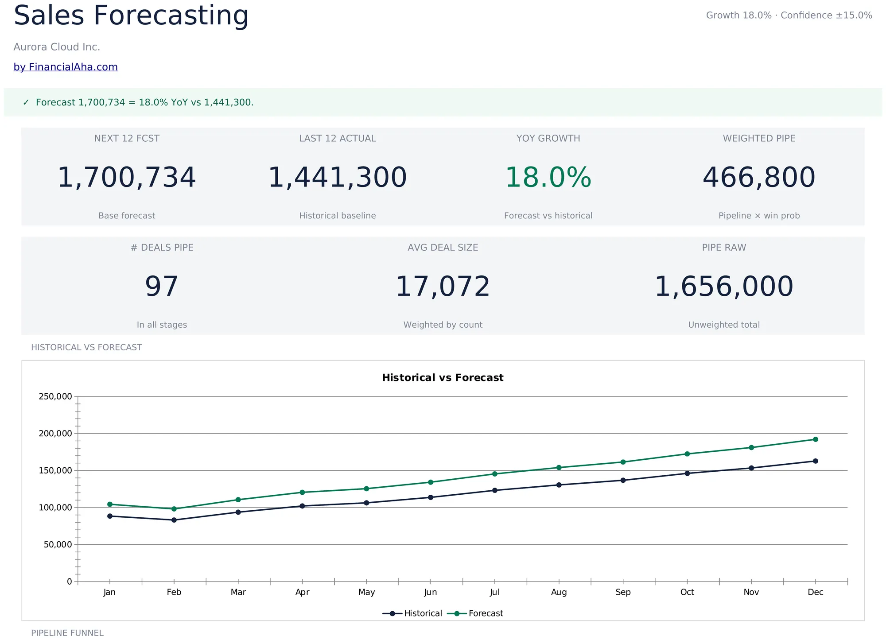Click the Historical data point for Apr
The width and height of the screenshot is (886, 640).
coord(303,506)
